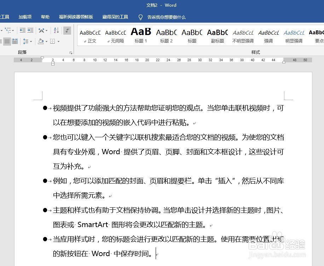Click the lightbulb Tell Me icon
324x266 pixels.
(140, 17)
